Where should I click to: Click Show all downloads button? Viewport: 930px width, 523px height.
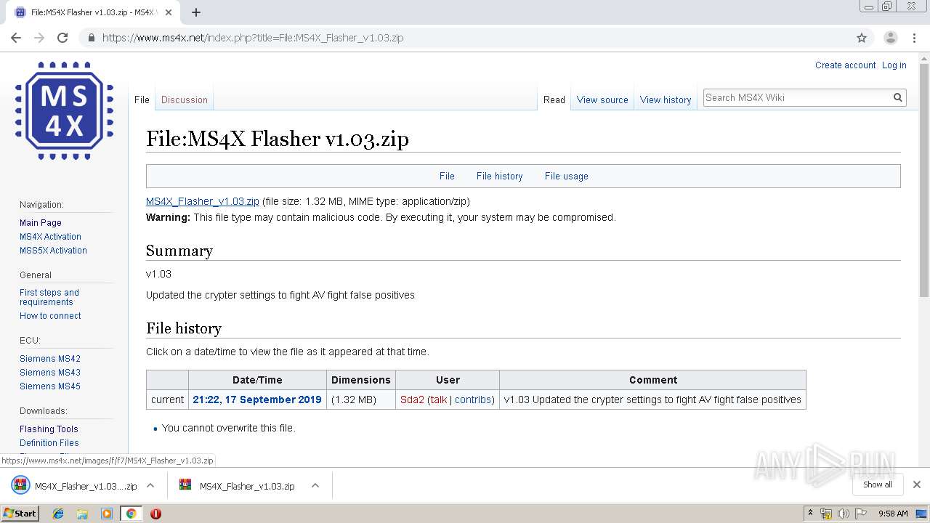pyautogui.click(x=877, y=485)
